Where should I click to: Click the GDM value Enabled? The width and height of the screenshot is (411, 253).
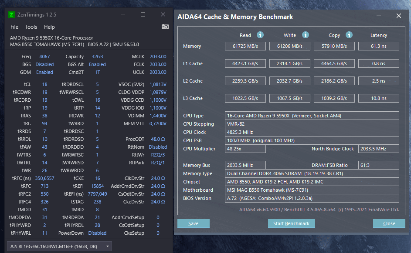click(x=44, y=72)
